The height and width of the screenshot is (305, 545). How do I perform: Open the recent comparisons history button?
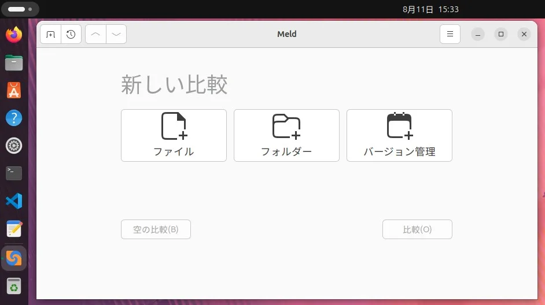[x=71, y=34]
